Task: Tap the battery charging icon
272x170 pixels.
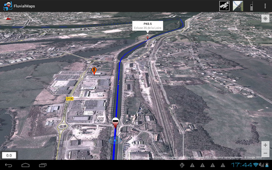Action: (267, 165)
